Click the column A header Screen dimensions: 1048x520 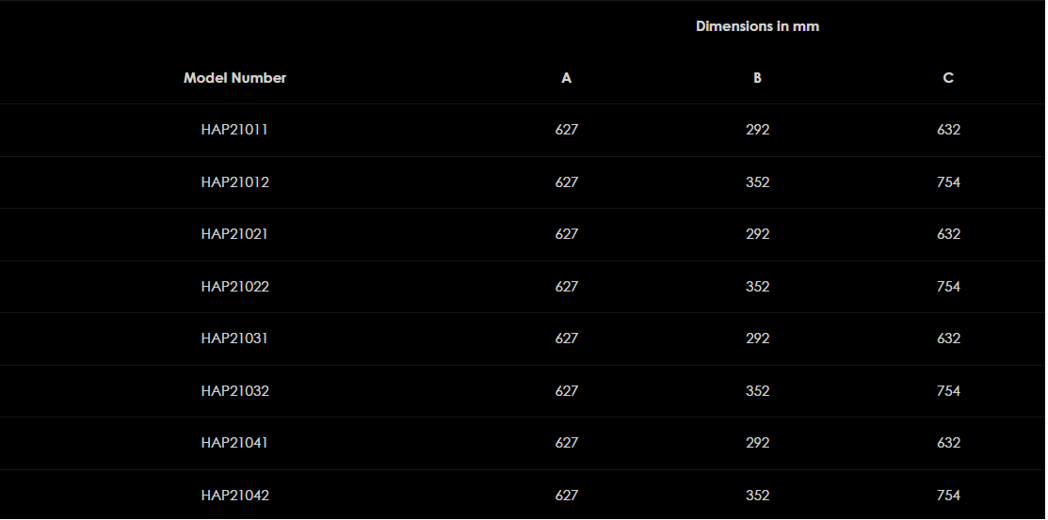[566, 78]
